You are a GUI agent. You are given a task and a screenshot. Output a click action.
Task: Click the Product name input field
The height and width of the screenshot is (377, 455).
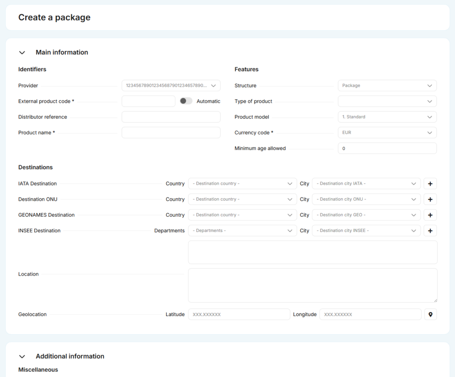click(171, 133)
